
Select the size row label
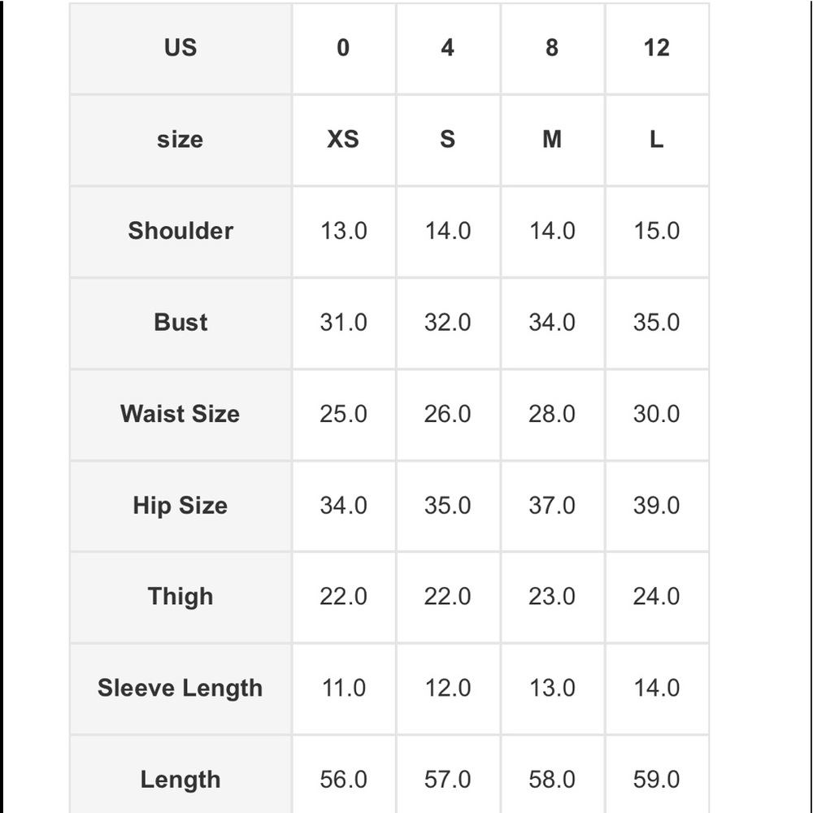pyautogui.click(x=180, y=140)
